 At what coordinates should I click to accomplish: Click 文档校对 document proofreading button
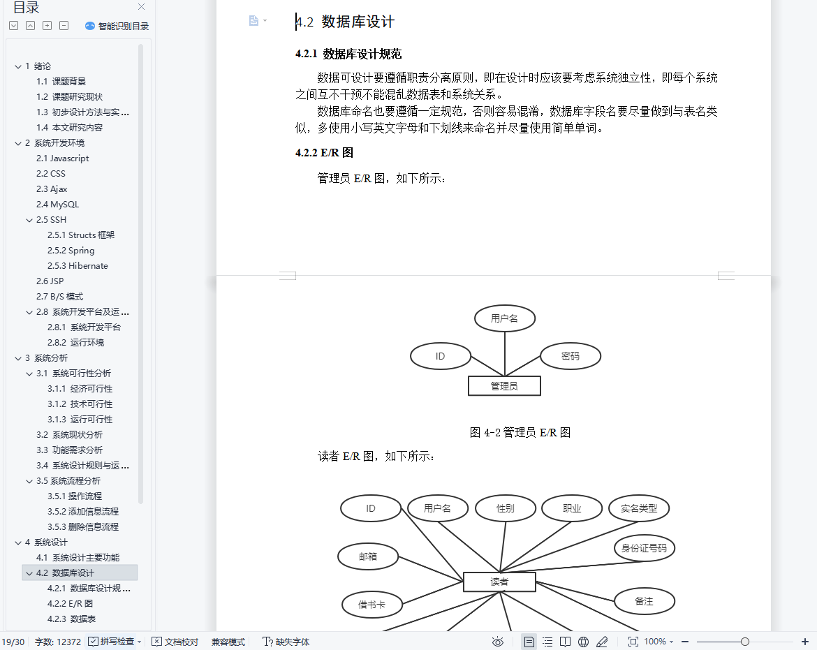[175, 642]
